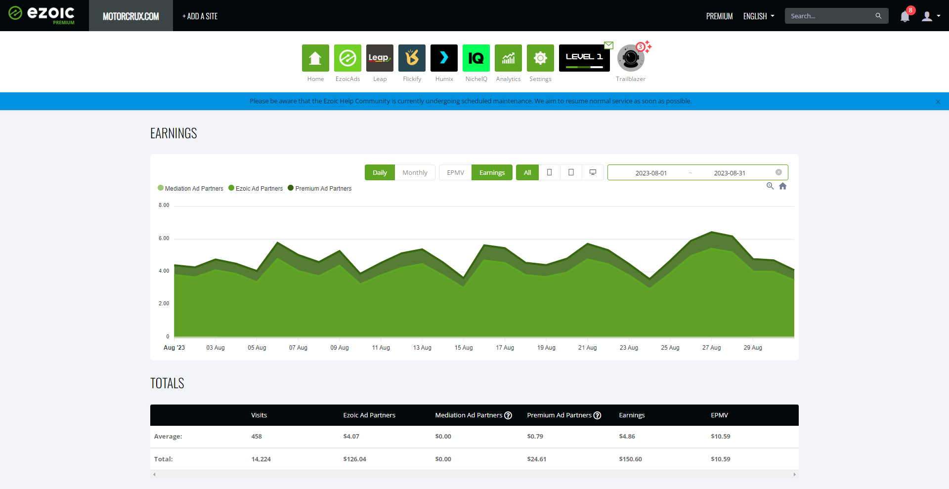The width and height of the screenshot is (949, 489).
Task: Open the notifications bell
Action: [x=905, y=16]
